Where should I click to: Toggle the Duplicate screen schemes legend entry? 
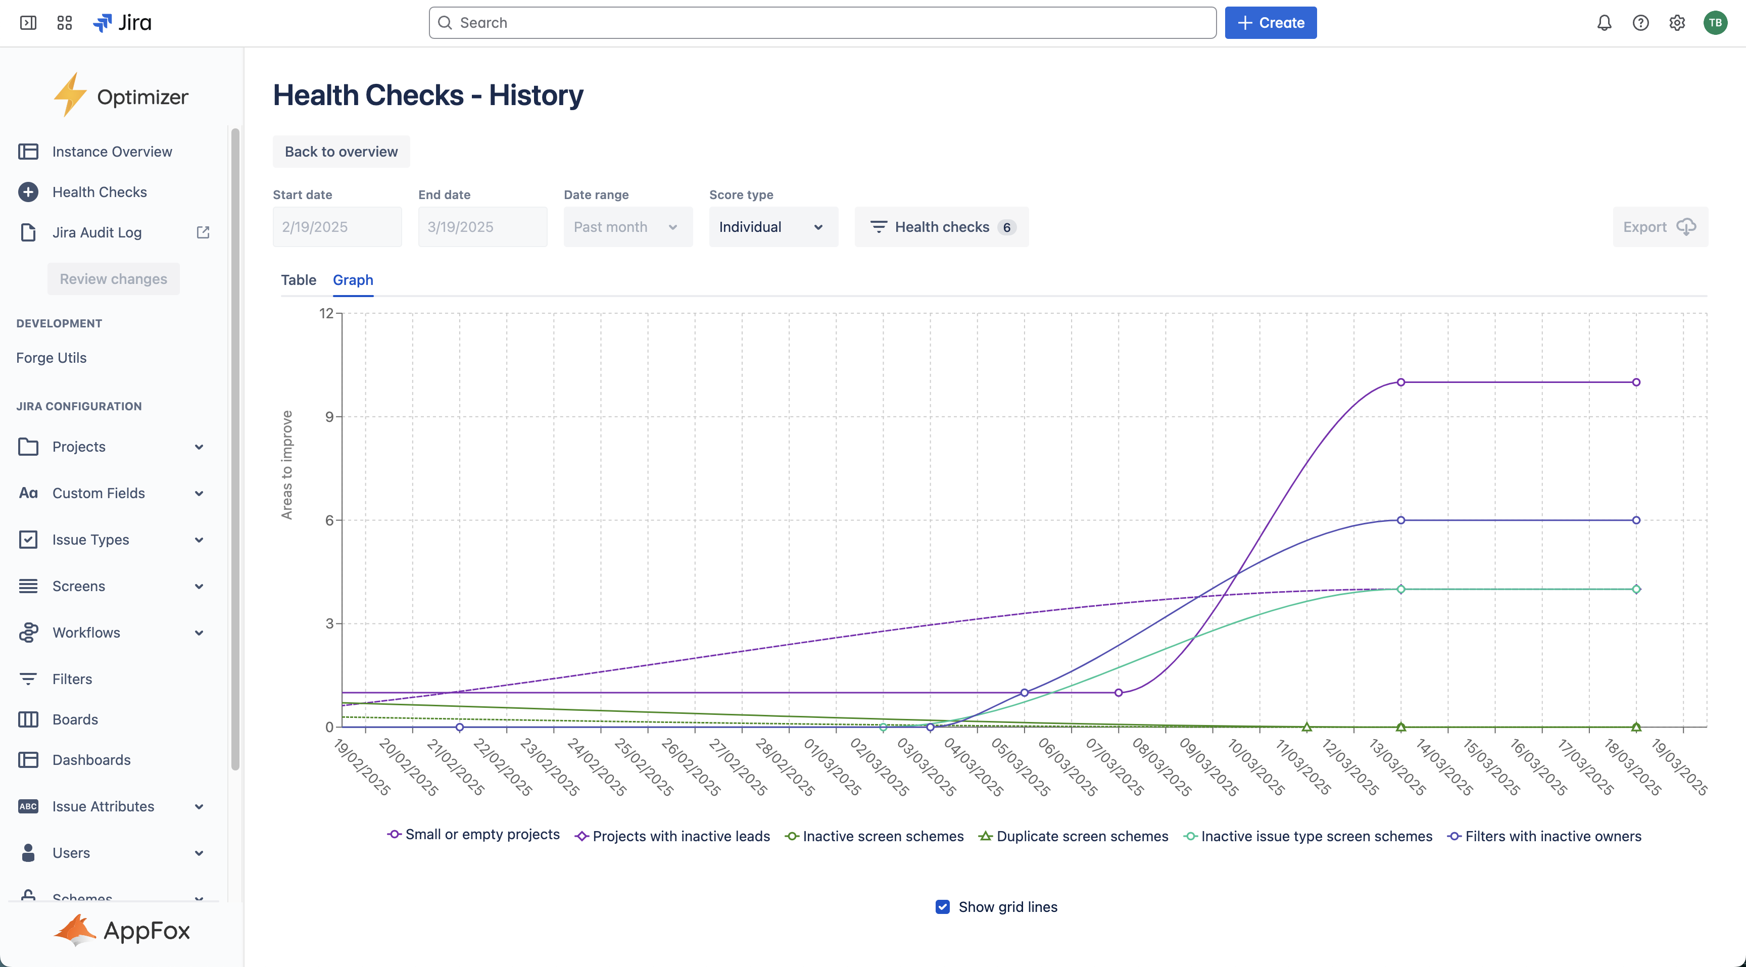pos(1073,836)
